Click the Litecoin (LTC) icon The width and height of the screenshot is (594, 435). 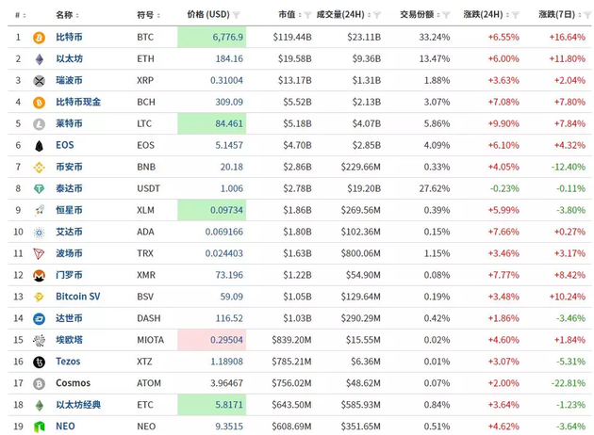(39, 124)
